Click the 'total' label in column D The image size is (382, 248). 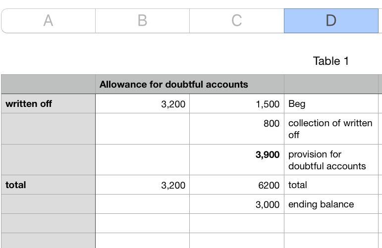[330, 185]
